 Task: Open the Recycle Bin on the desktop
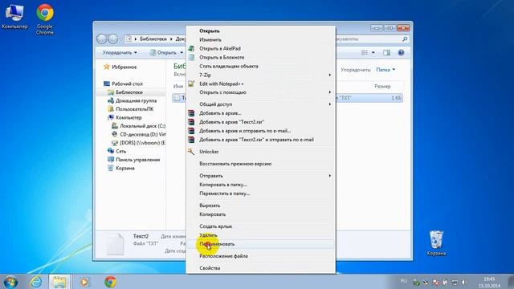tap(436, 242)
